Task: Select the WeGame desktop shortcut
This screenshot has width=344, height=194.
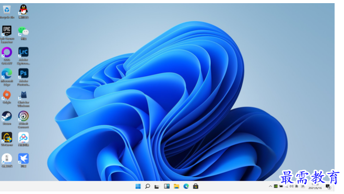Action: click(x=7, y=139)
